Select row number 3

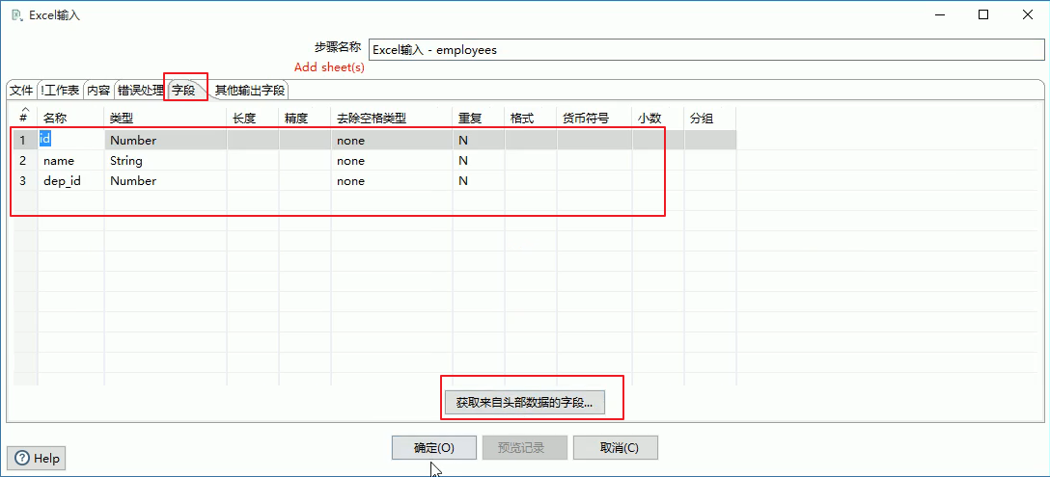pyautogui.click(x=25, y=180)
